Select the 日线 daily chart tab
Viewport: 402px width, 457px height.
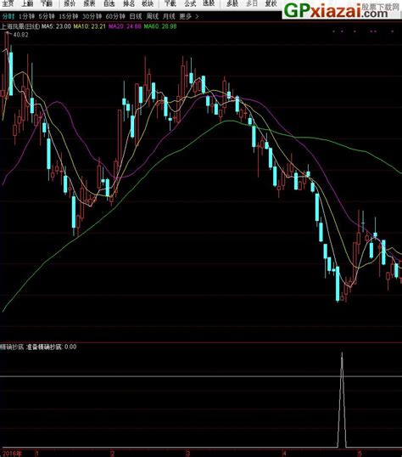click(x=136, y=16)
